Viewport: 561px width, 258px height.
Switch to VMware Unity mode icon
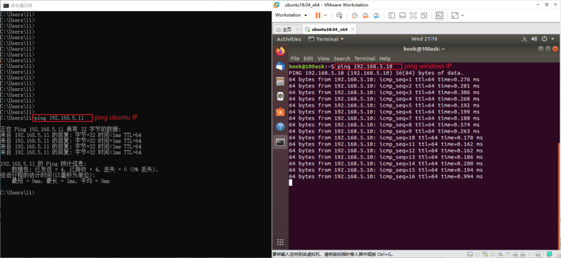[424, 15]
